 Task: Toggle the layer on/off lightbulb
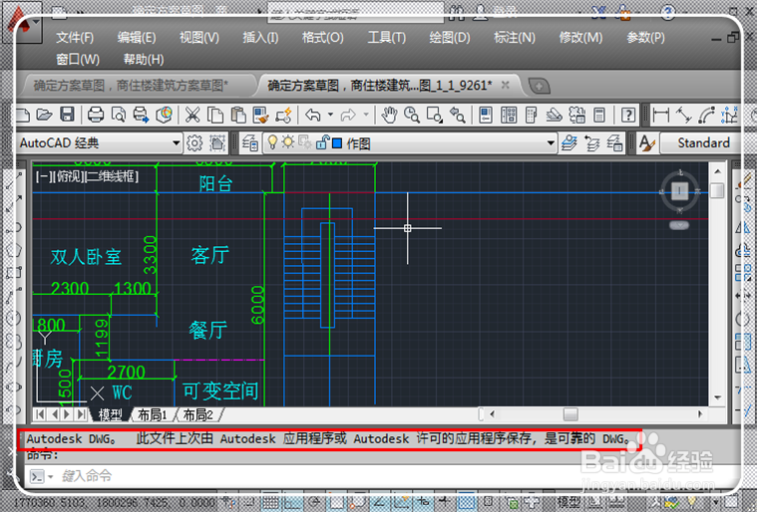tap(272, 141)
